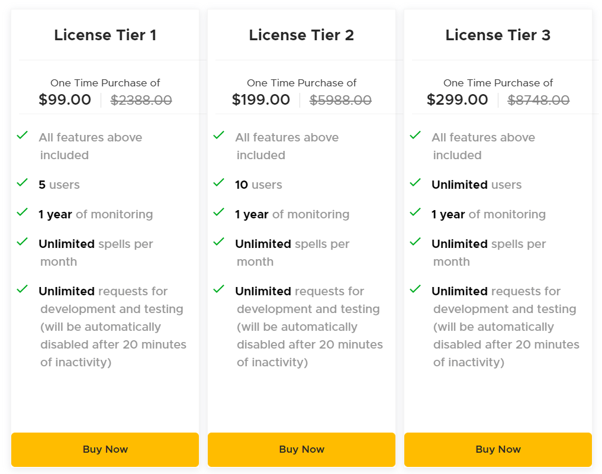Click Tier 2 'Unlimited spells per month' checkmark

(219, 242)
